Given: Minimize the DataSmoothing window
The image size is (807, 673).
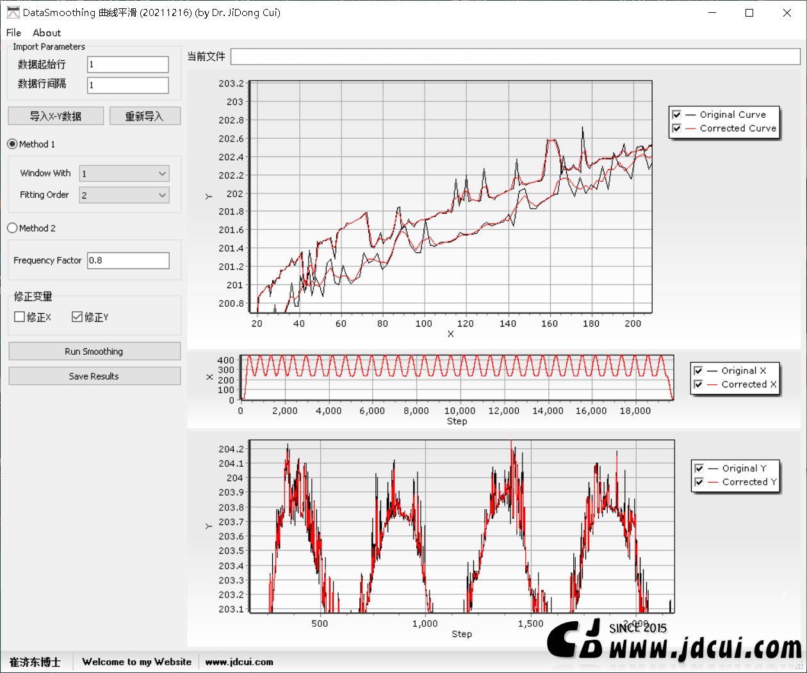Looking at the screenshot, I should tap(712, 12).
